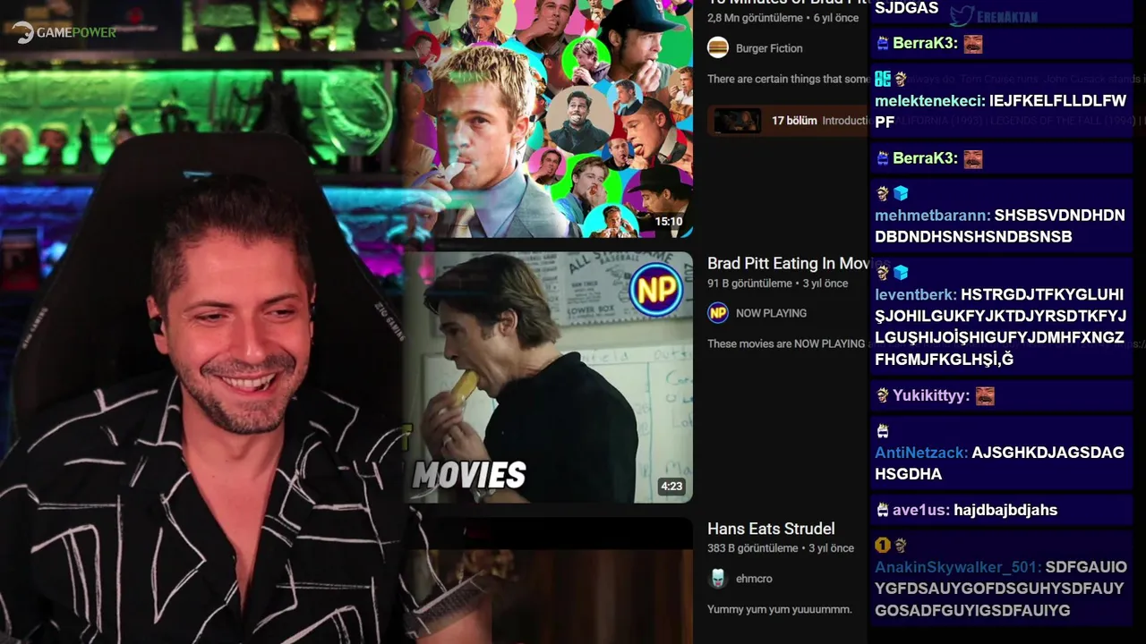Click the blue cube badge above mehmetbarann
The height and width of the screenshot is (644, 1146).
click(x=901, y=193)
